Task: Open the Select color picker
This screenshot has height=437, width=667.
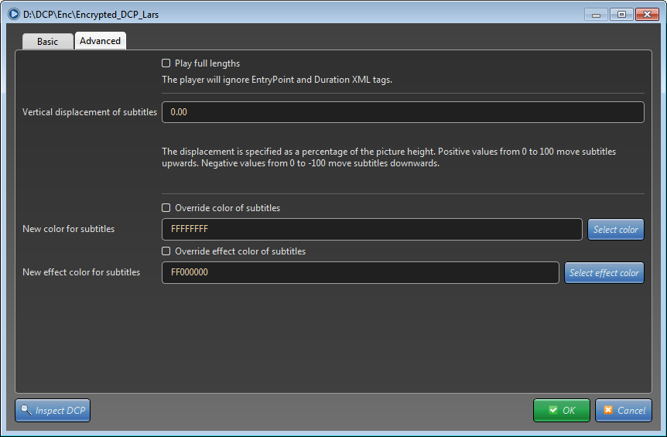Action: pyautogui.click(x=615, y=230)
